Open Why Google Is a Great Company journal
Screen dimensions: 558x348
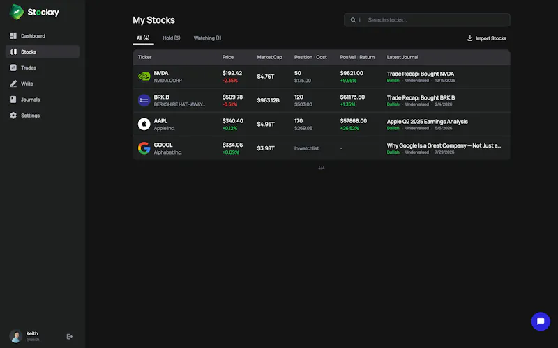tap(444, 145)
